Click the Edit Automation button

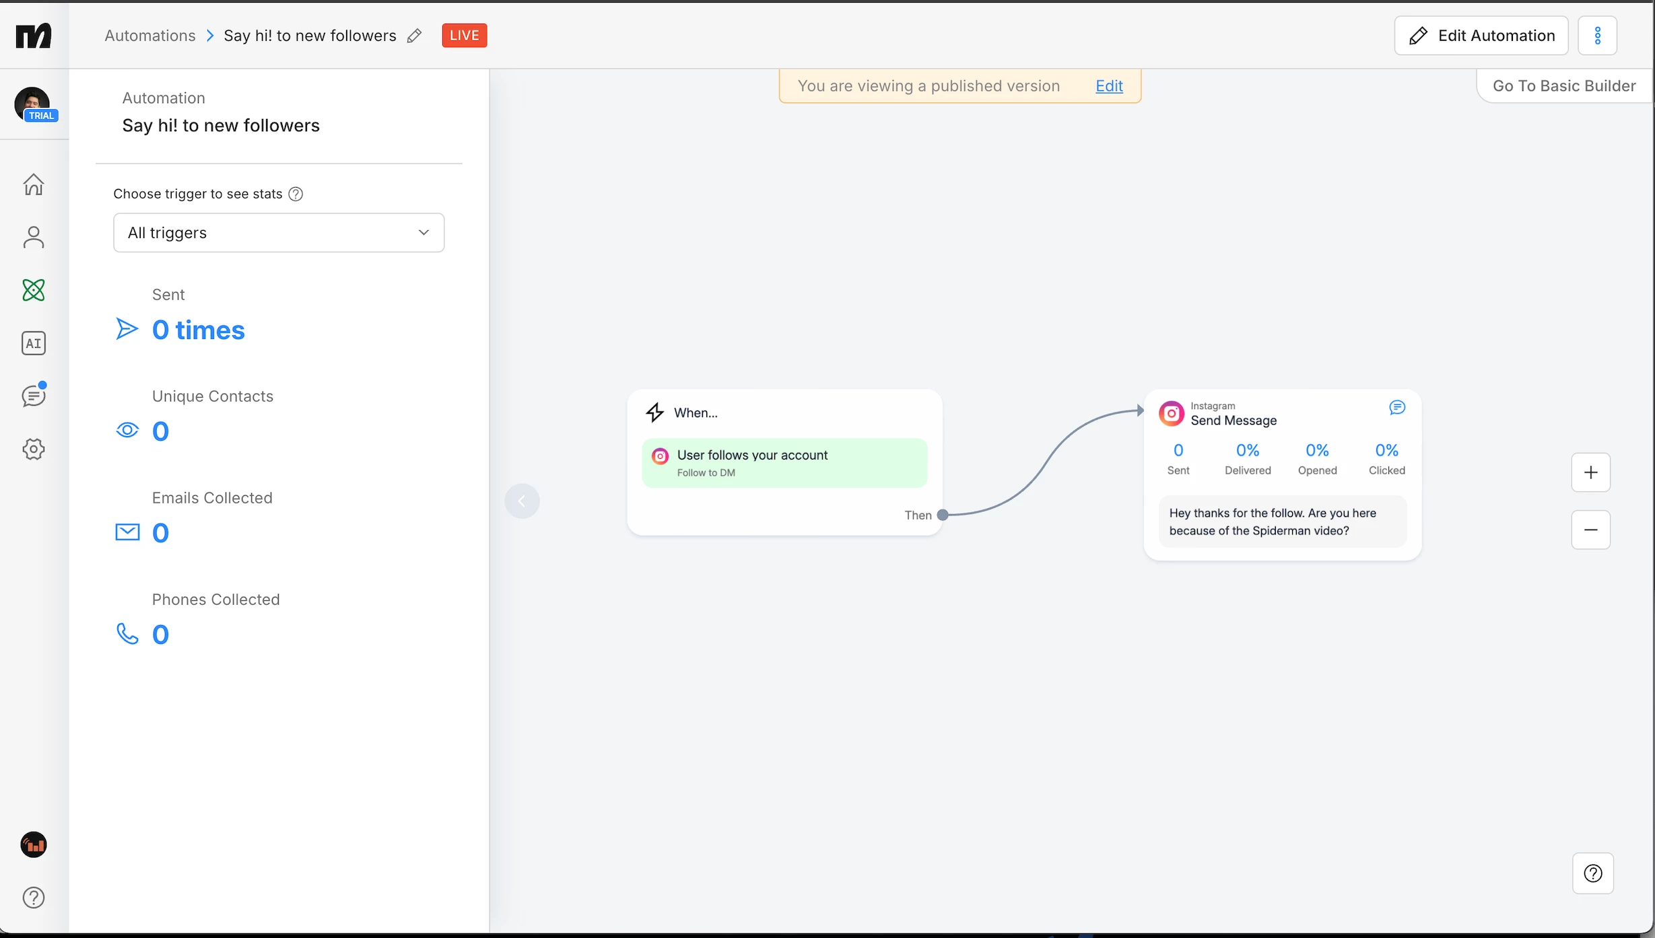tap(1481, 36)
